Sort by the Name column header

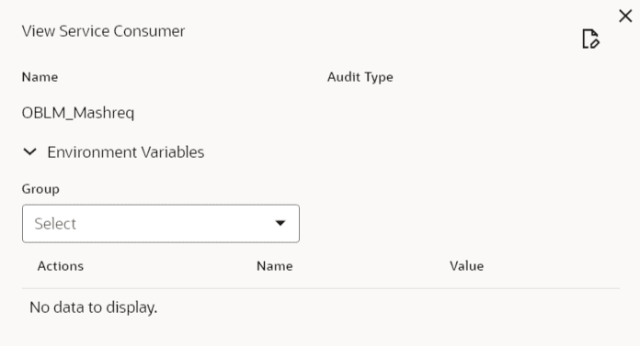pyautogui.click(x=275, y=266)
